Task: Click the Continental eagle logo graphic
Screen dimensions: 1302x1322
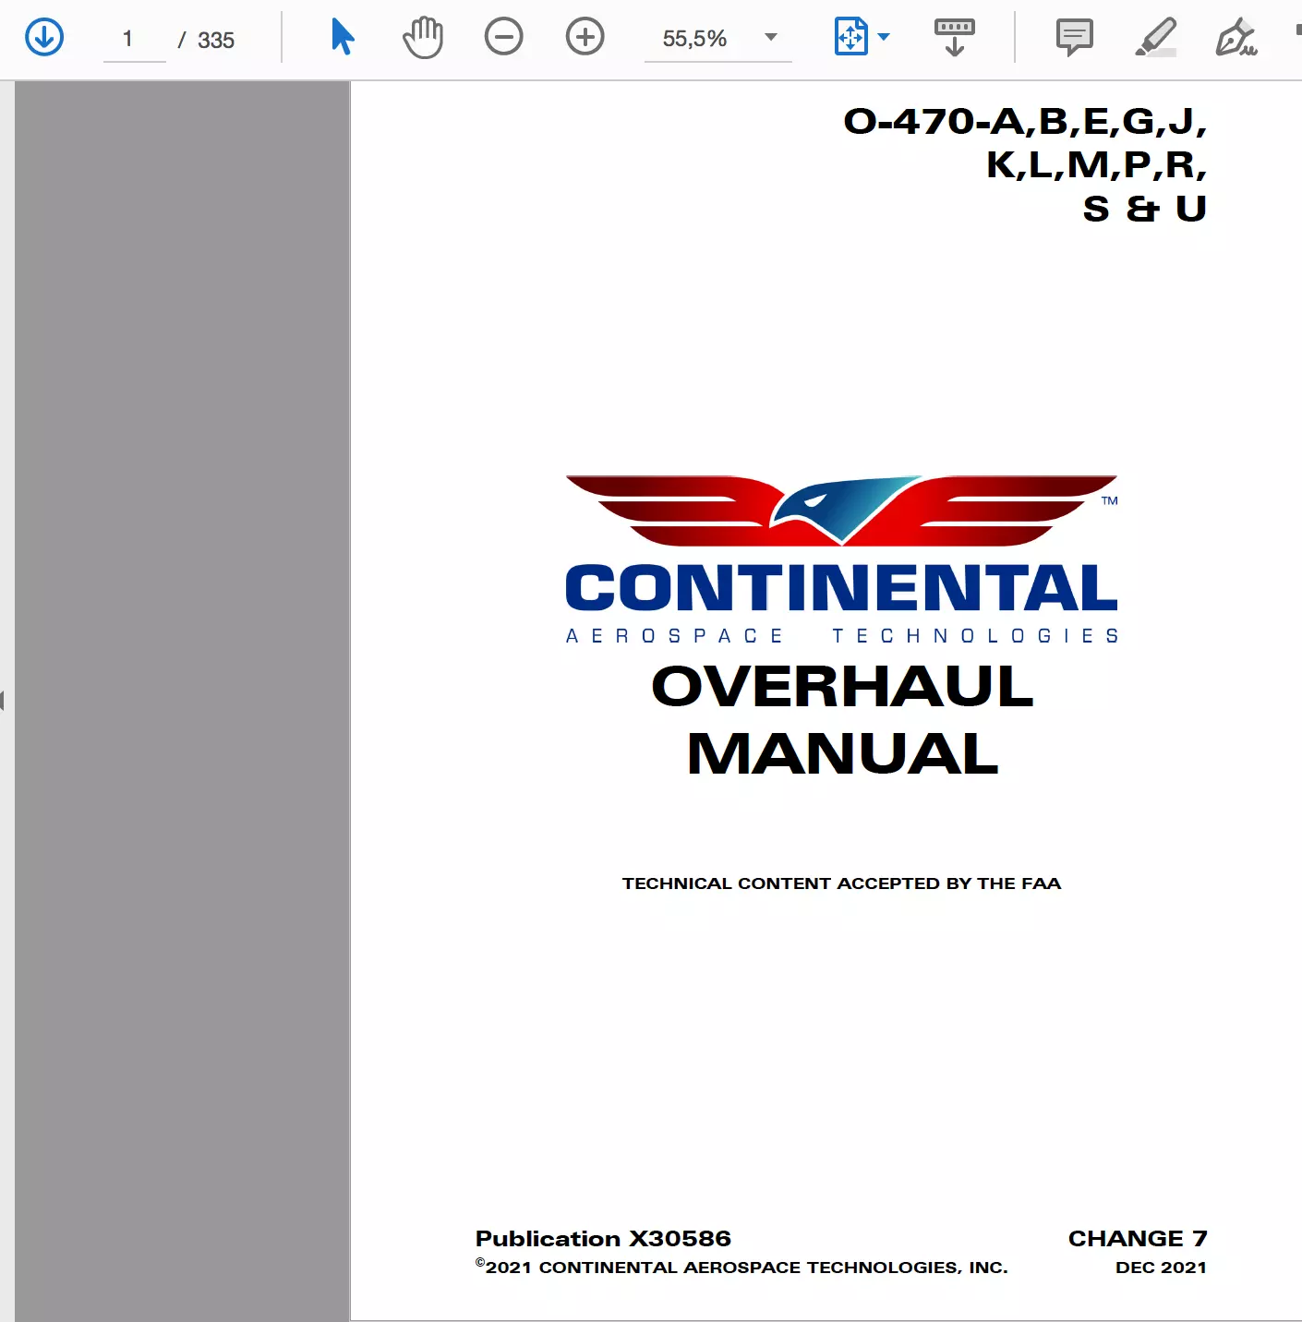Action: pyautogui.click(x=841, y=510)
